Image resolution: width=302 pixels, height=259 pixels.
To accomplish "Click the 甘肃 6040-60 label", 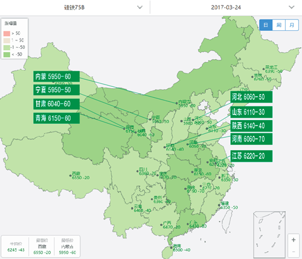I will pyautogui.click(x=56, y=104).
